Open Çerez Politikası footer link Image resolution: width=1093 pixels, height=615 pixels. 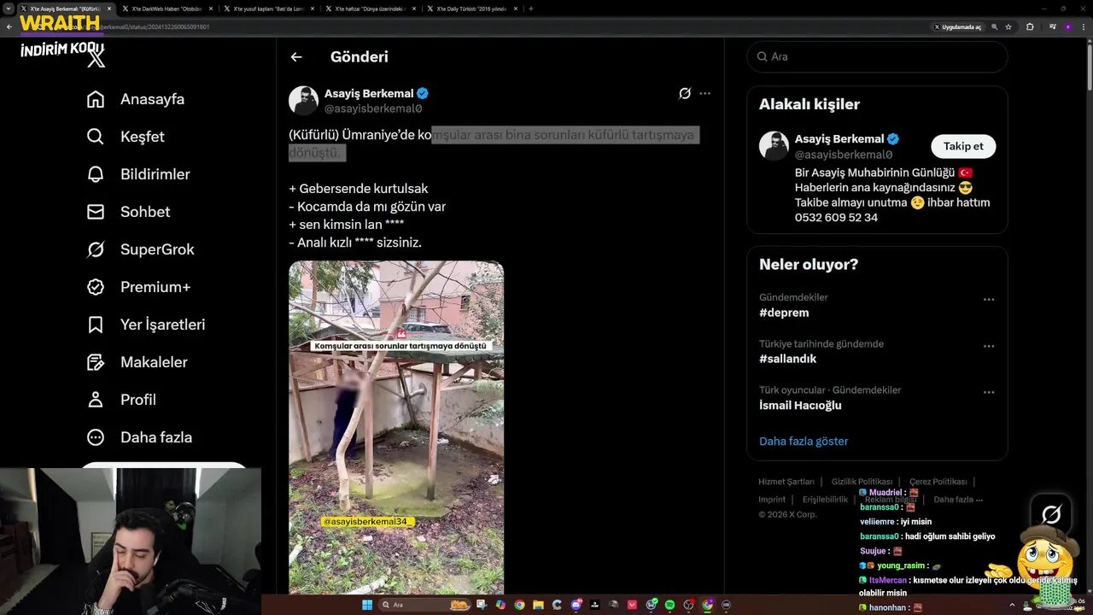coord(938,482)
